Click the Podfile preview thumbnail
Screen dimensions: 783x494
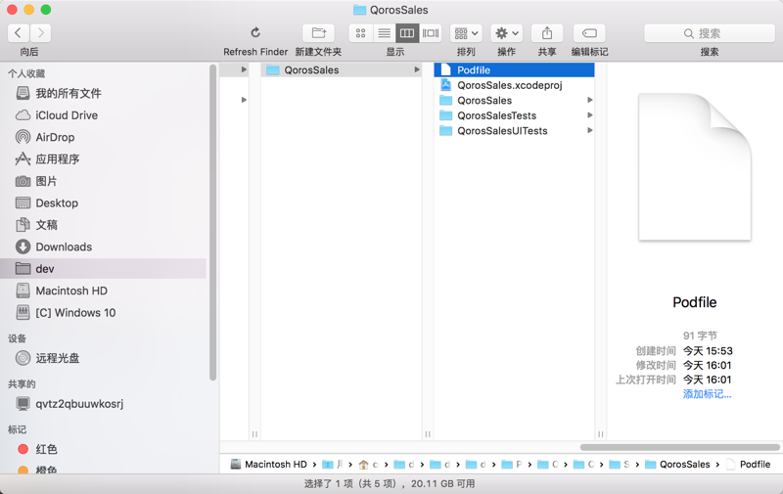(x=695, y=166)
